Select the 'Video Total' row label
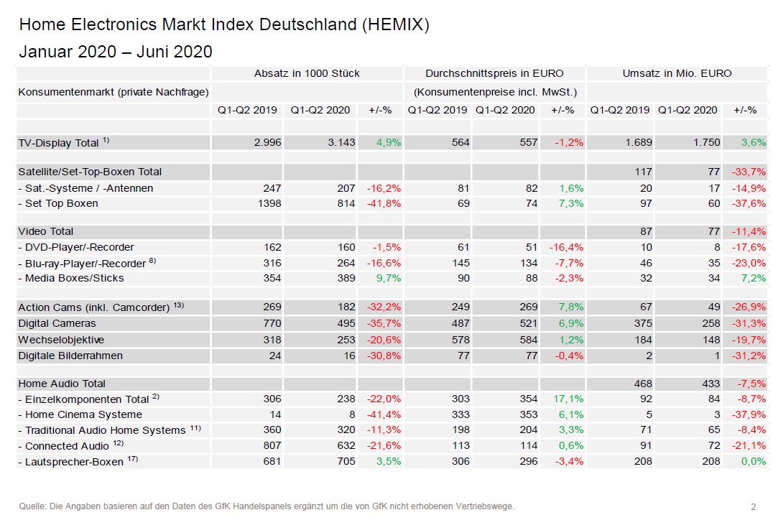 click(x=46, y=231)
